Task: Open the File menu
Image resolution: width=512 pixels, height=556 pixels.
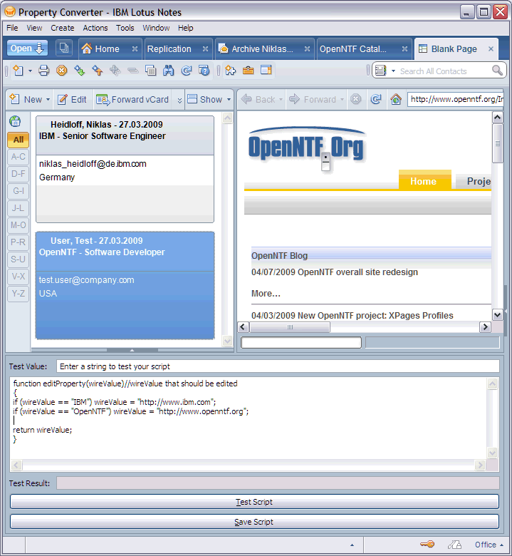Action: tap(12, 28)
